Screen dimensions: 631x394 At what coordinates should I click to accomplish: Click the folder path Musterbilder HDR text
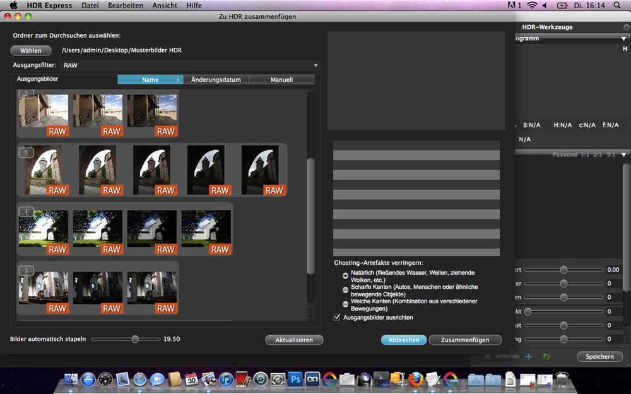(x=122, y=50)
